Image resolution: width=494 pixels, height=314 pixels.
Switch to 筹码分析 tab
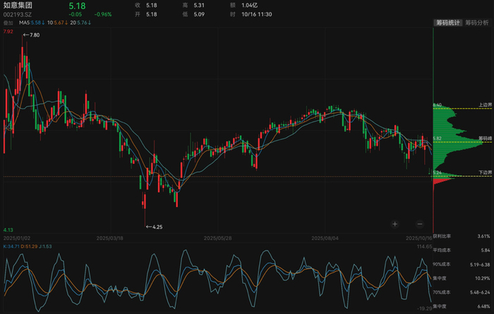click(x=477, y=23)
